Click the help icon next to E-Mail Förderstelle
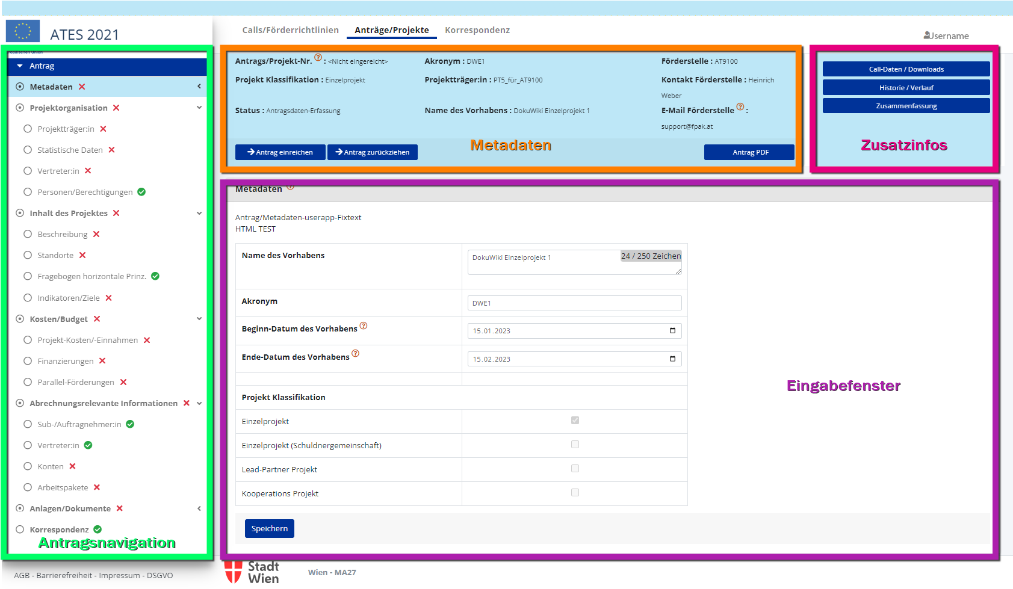The width and height of the screenshot is (1013, 589). pos(740,107)
